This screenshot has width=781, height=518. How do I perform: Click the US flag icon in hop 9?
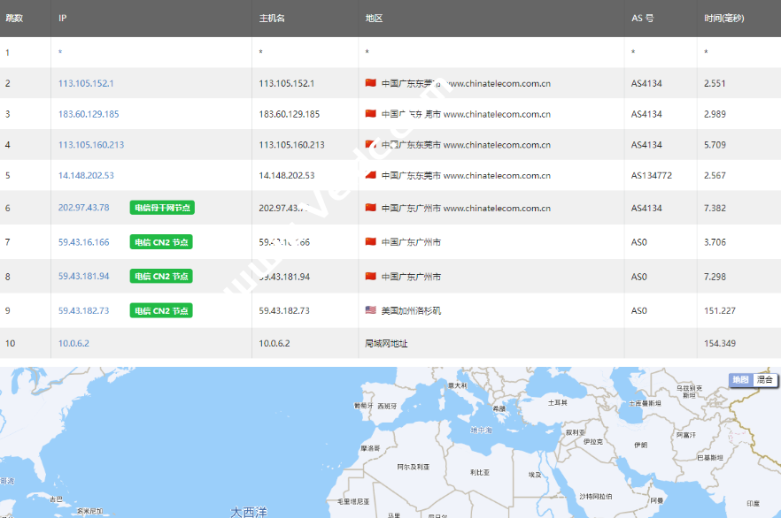371,310
